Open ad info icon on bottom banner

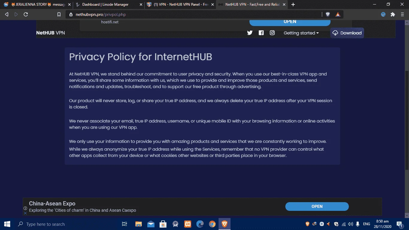(25, 208)
